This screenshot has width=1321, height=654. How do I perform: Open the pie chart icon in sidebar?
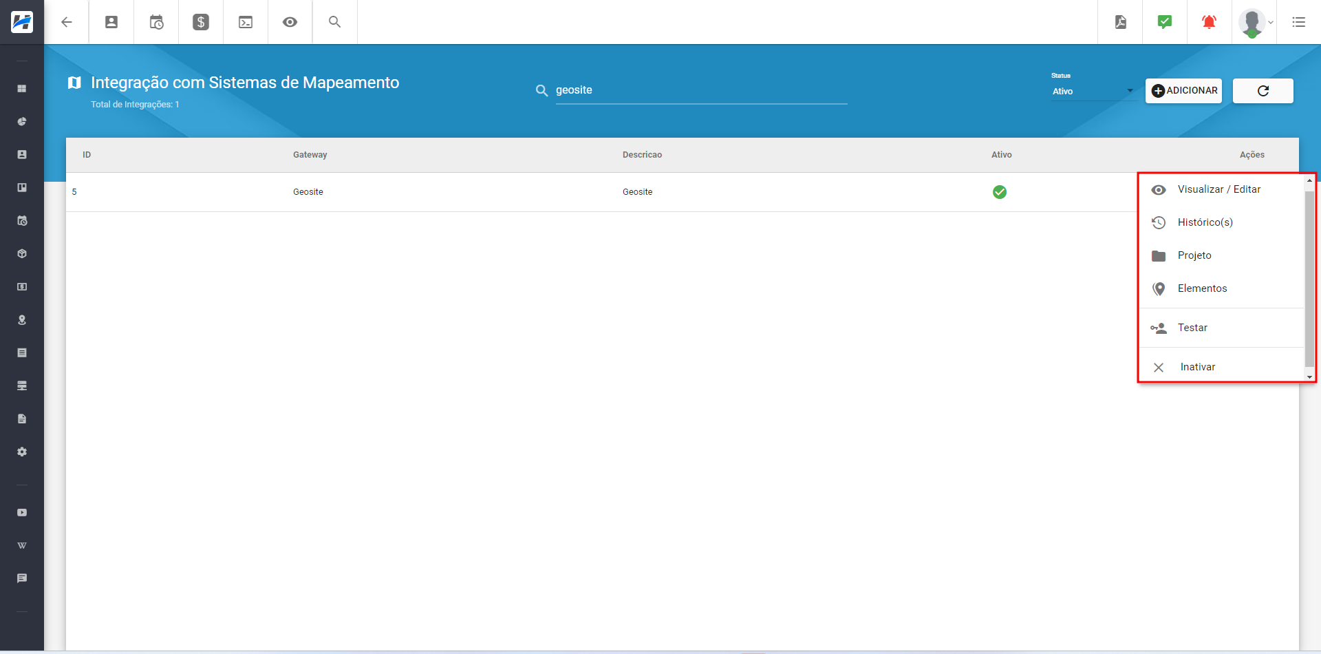22,122
